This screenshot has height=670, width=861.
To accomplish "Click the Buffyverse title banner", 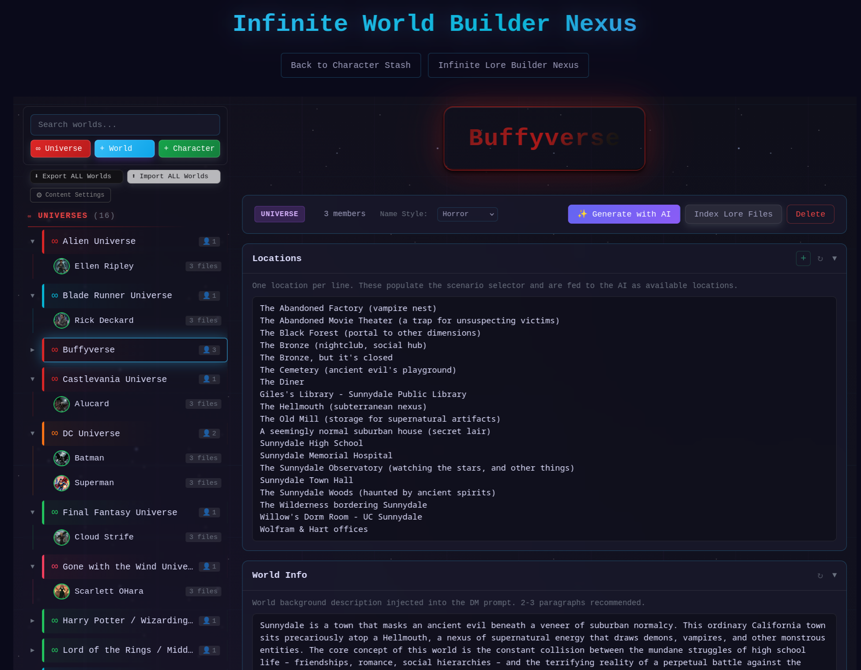I will 544,138.
